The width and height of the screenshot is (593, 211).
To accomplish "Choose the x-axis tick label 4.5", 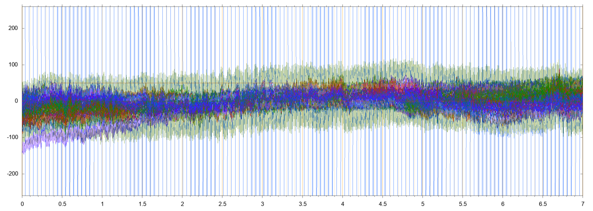I will 382,203.
